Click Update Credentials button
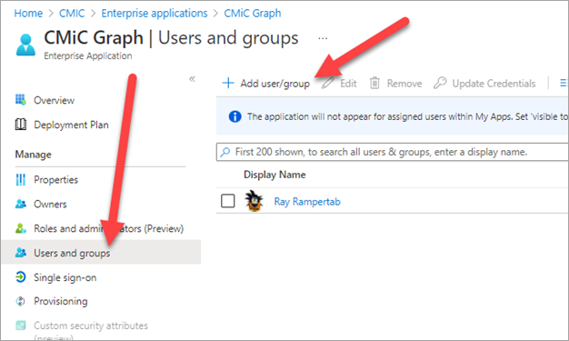The image size is (569, 341). [484, 83]
